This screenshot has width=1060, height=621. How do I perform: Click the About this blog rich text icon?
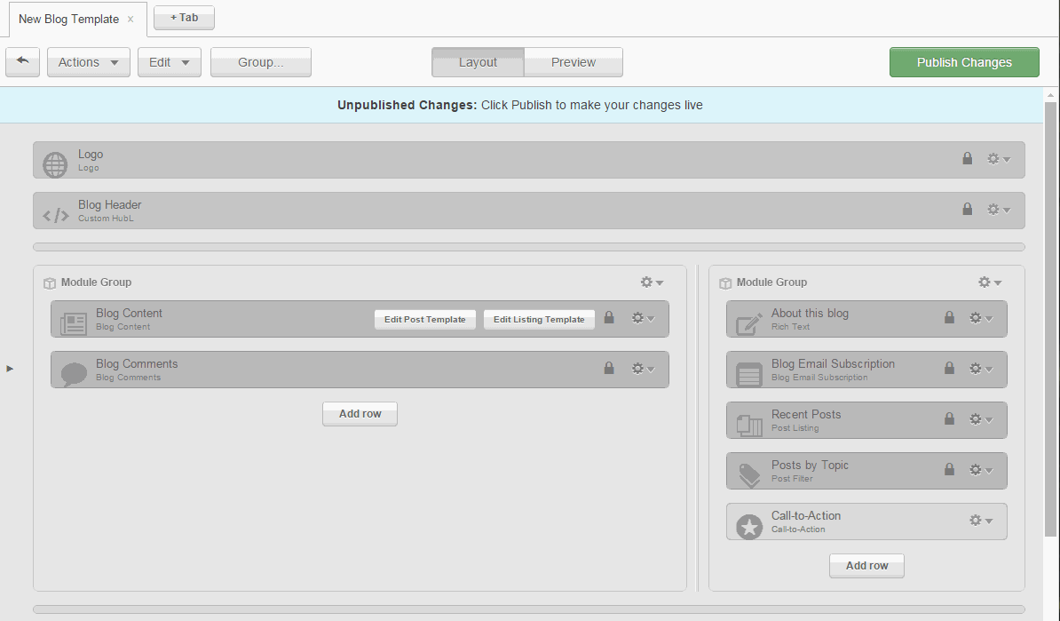point(749,323)
